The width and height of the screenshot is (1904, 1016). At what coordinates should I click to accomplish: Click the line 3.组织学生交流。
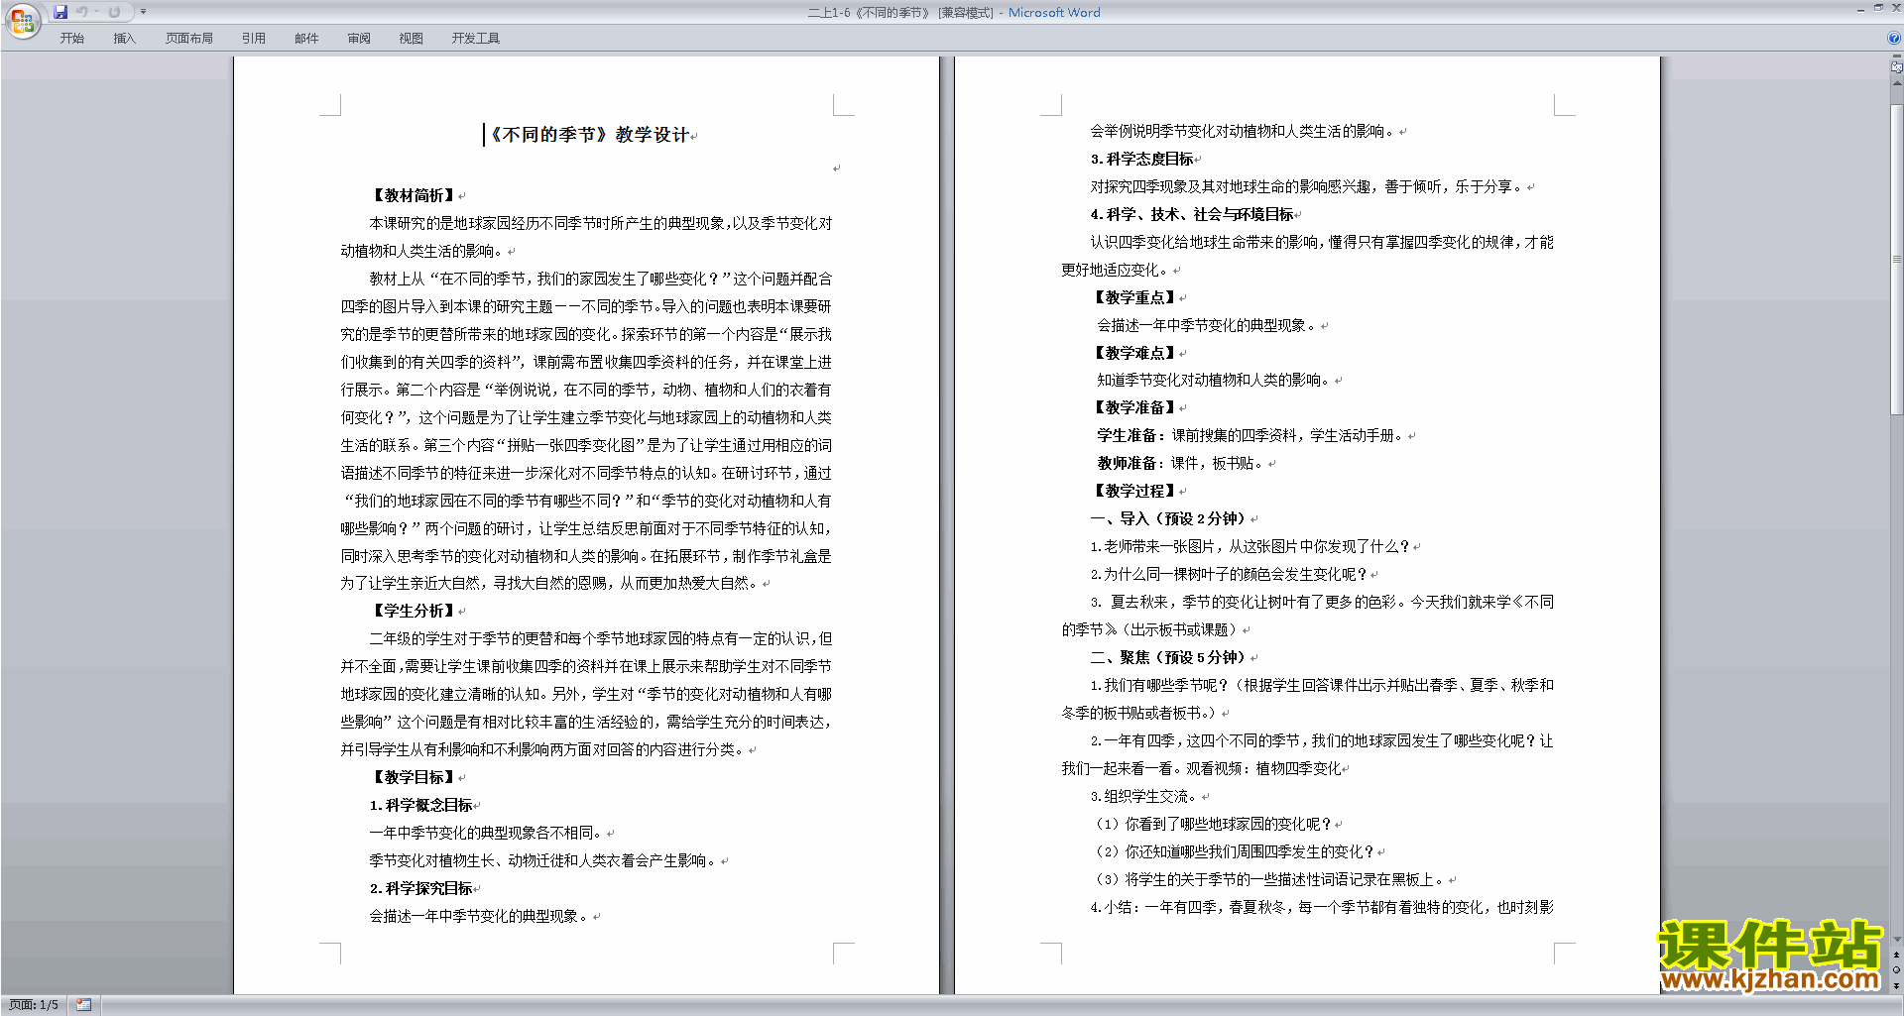point(1145,796)
